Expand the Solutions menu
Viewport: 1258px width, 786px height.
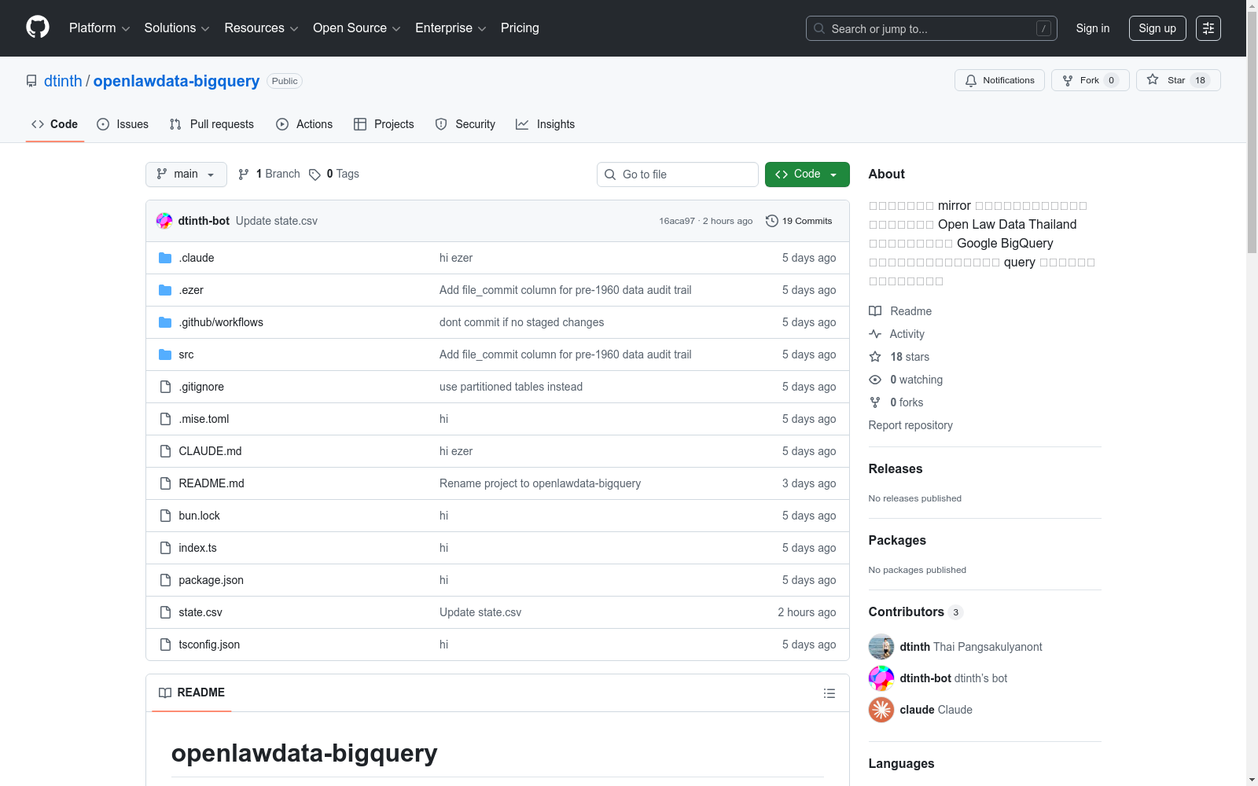(x=177, y=28)
